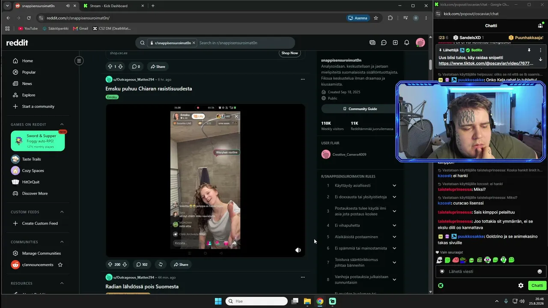Click the Reddit page vertical scrollbar
Viewport: 548px width, 308px height.
coord(430,65)
